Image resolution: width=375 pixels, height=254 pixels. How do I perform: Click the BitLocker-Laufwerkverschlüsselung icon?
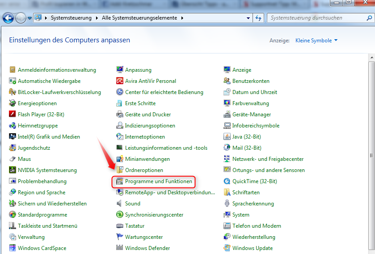[x=13, y=92]
